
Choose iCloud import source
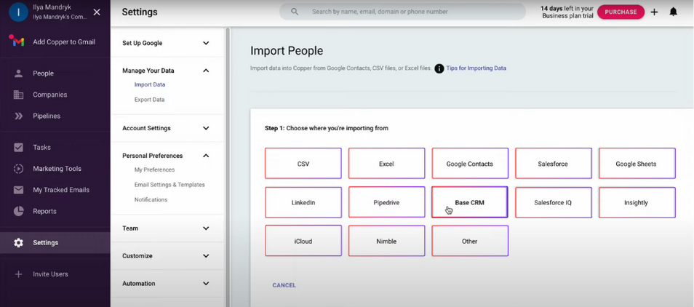coord(303,241)
